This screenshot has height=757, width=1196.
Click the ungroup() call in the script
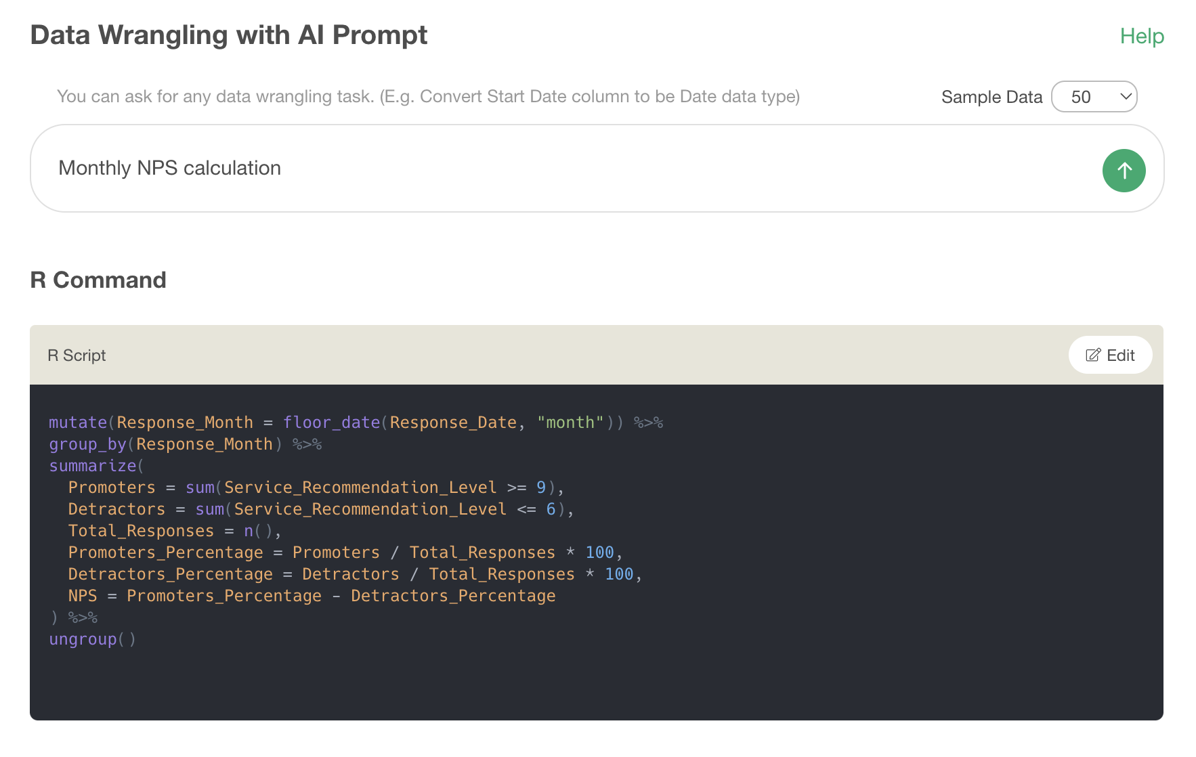92,639
